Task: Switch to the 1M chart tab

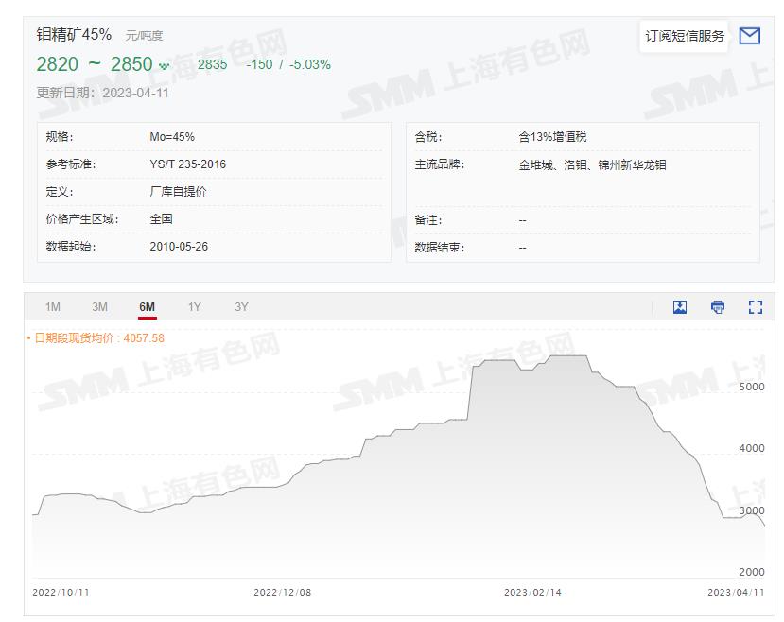Action: [54, 306]
